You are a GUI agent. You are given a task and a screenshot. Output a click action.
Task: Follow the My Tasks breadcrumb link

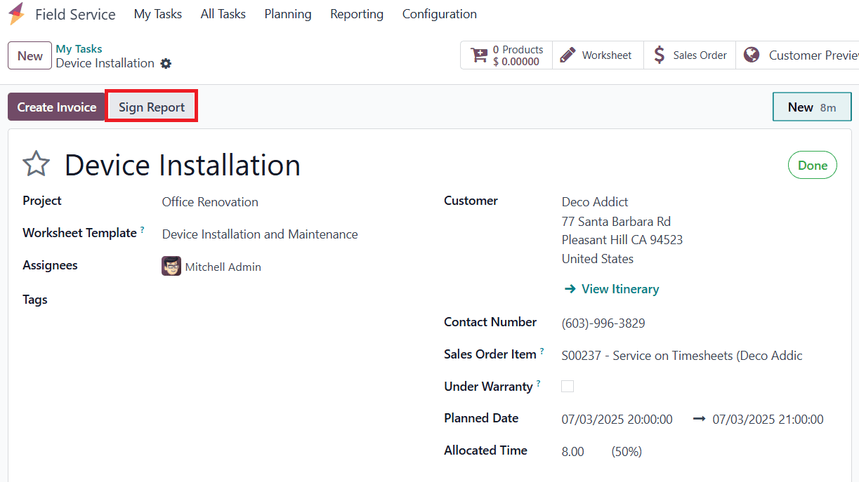pos(79,49)
